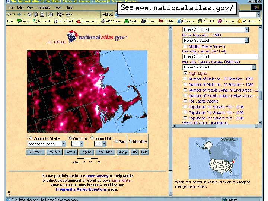Select the Zoom Out radio button
The height and width of the screenshot is (201, 268).
click(x=92, y=138)
